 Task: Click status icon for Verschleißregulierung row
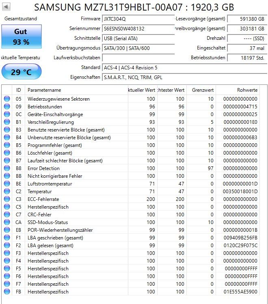[x=7, y=122]
